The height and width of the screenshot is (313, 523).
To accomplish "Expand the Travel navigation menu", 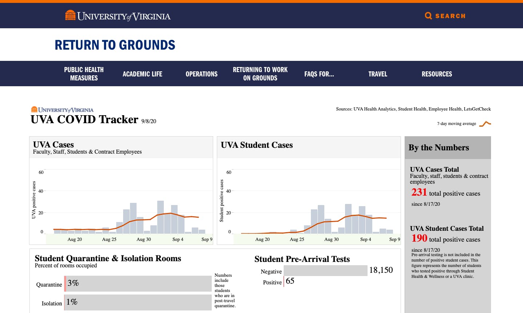I will pyautogui.click(x=378, y=74).
